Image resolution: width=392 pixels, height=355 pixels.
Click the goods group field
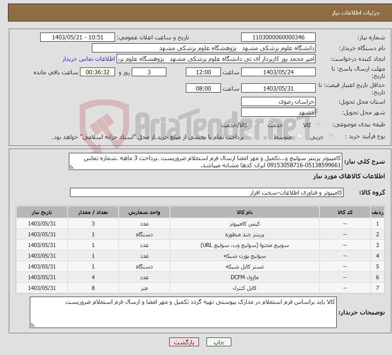pyautogui.click(x=207, y=192)
